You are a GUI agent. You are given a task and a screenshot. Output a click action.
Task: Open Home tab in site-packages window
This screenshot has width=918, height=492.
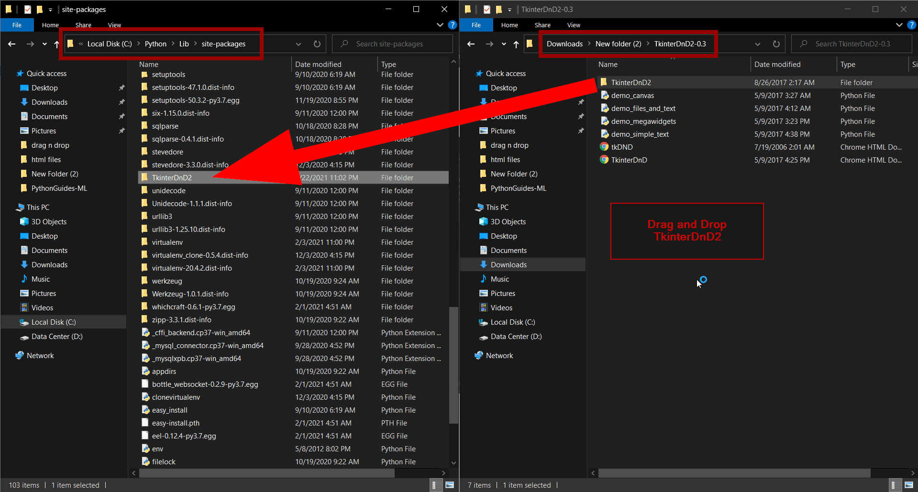(x=50, y=25)
